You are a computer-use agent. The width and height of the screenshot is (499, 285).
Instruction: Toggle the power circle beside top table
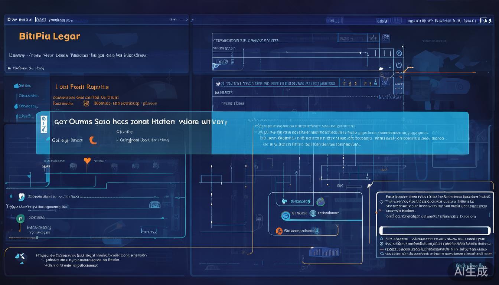click(399, 65)
